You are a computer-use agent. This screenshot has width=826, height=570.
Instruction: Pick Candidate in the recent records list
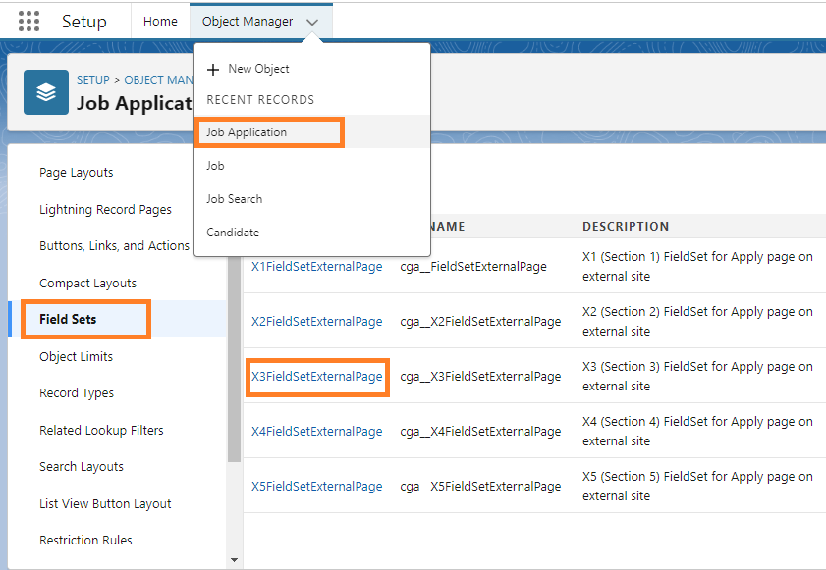point(233,233)
